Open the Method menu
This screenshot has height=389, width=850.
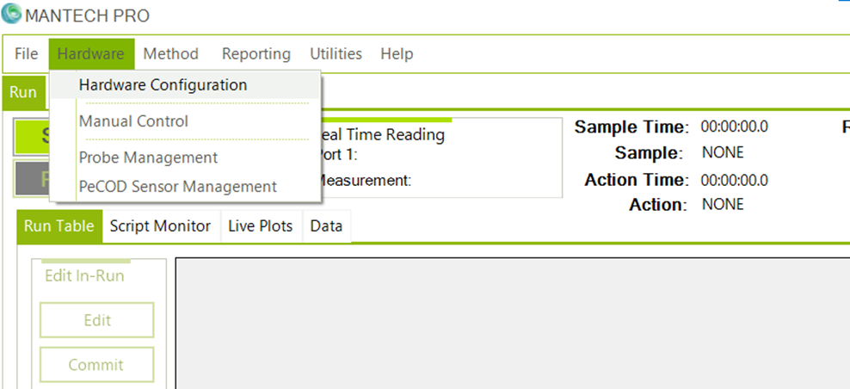coord(170,53)
